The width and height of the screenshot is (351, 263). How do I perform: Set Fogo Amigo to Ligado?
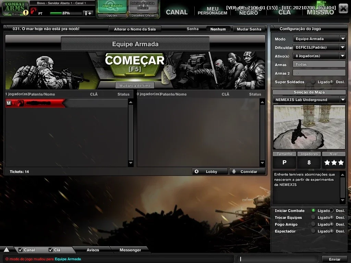coord(313,224)
